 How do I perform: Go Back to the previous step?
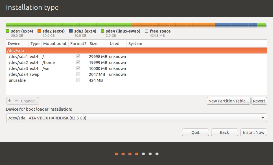point(224,132)
